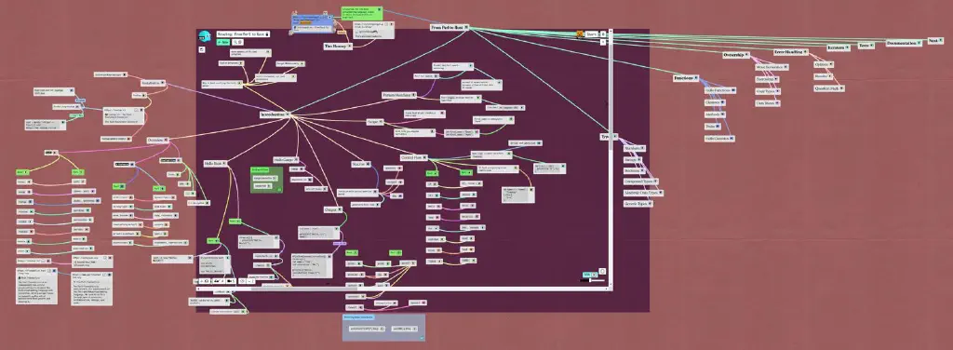Click connector on 'Pattern Matching' card
Screen dimensions: 953x350
(x=414, y=95)
